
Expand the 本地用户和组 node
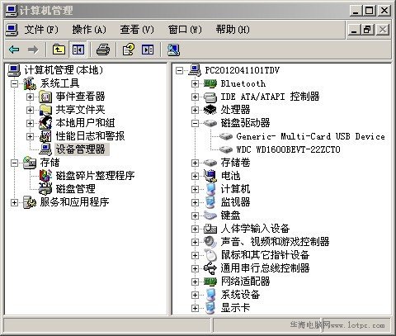tap(30, 123)
